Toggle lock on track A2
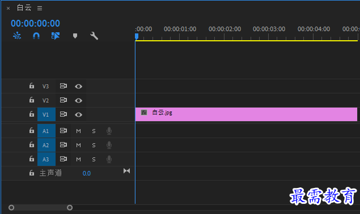The height and width of the screenshot is (214, 360). click(x=31, y=145)
